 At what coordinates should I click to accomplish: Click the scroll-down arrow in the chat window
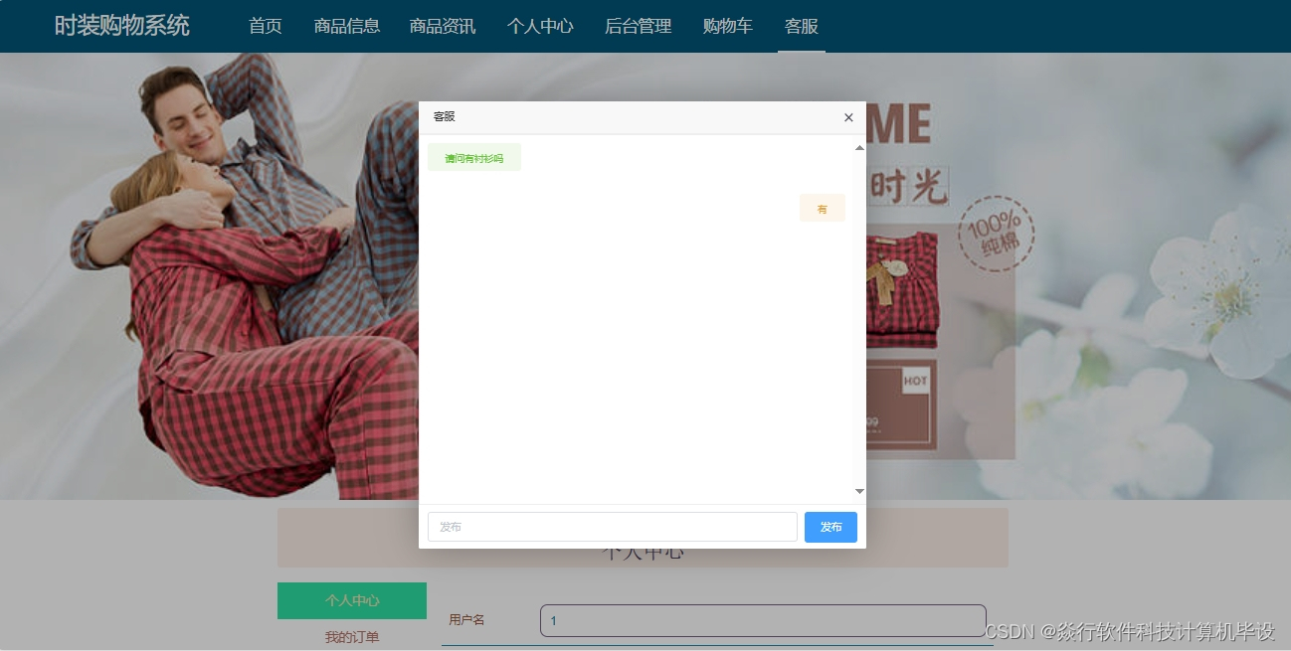[x=859, y=491]
